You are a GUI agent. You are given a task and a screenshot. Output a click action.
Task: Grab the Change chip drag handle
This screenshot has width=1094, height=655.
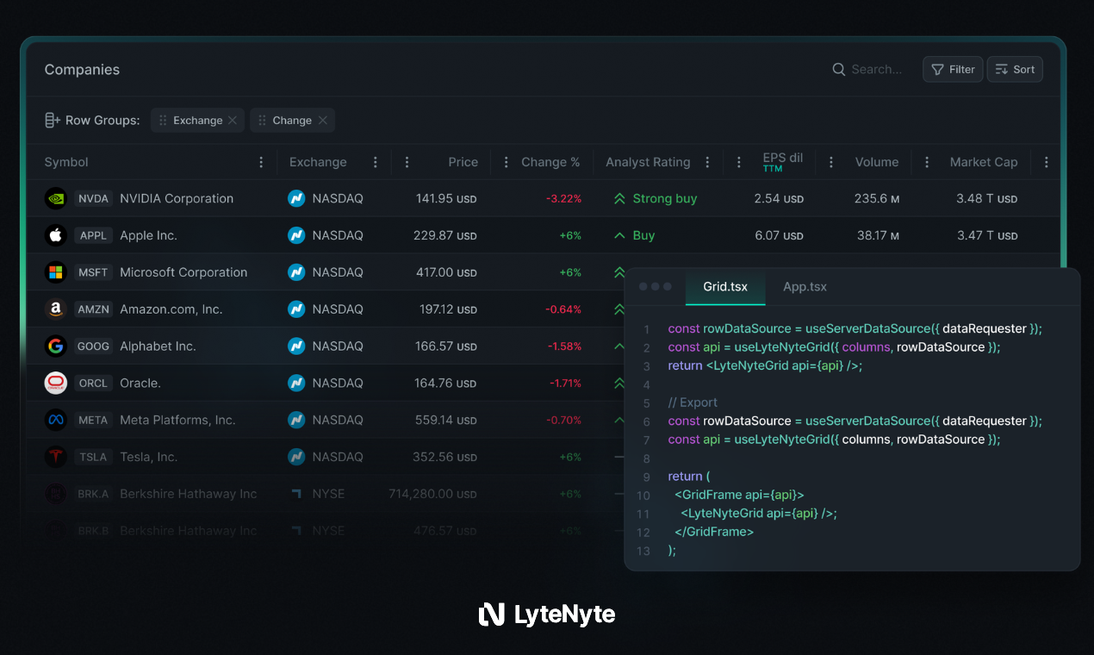(262, 121)
